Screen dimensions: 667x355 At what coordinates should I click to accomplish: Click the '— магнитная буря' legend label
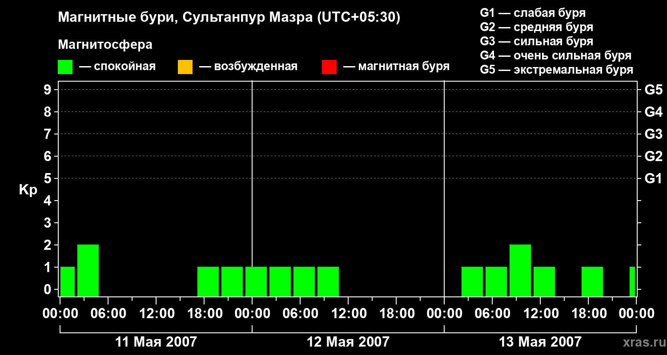(x=397, y=67)
